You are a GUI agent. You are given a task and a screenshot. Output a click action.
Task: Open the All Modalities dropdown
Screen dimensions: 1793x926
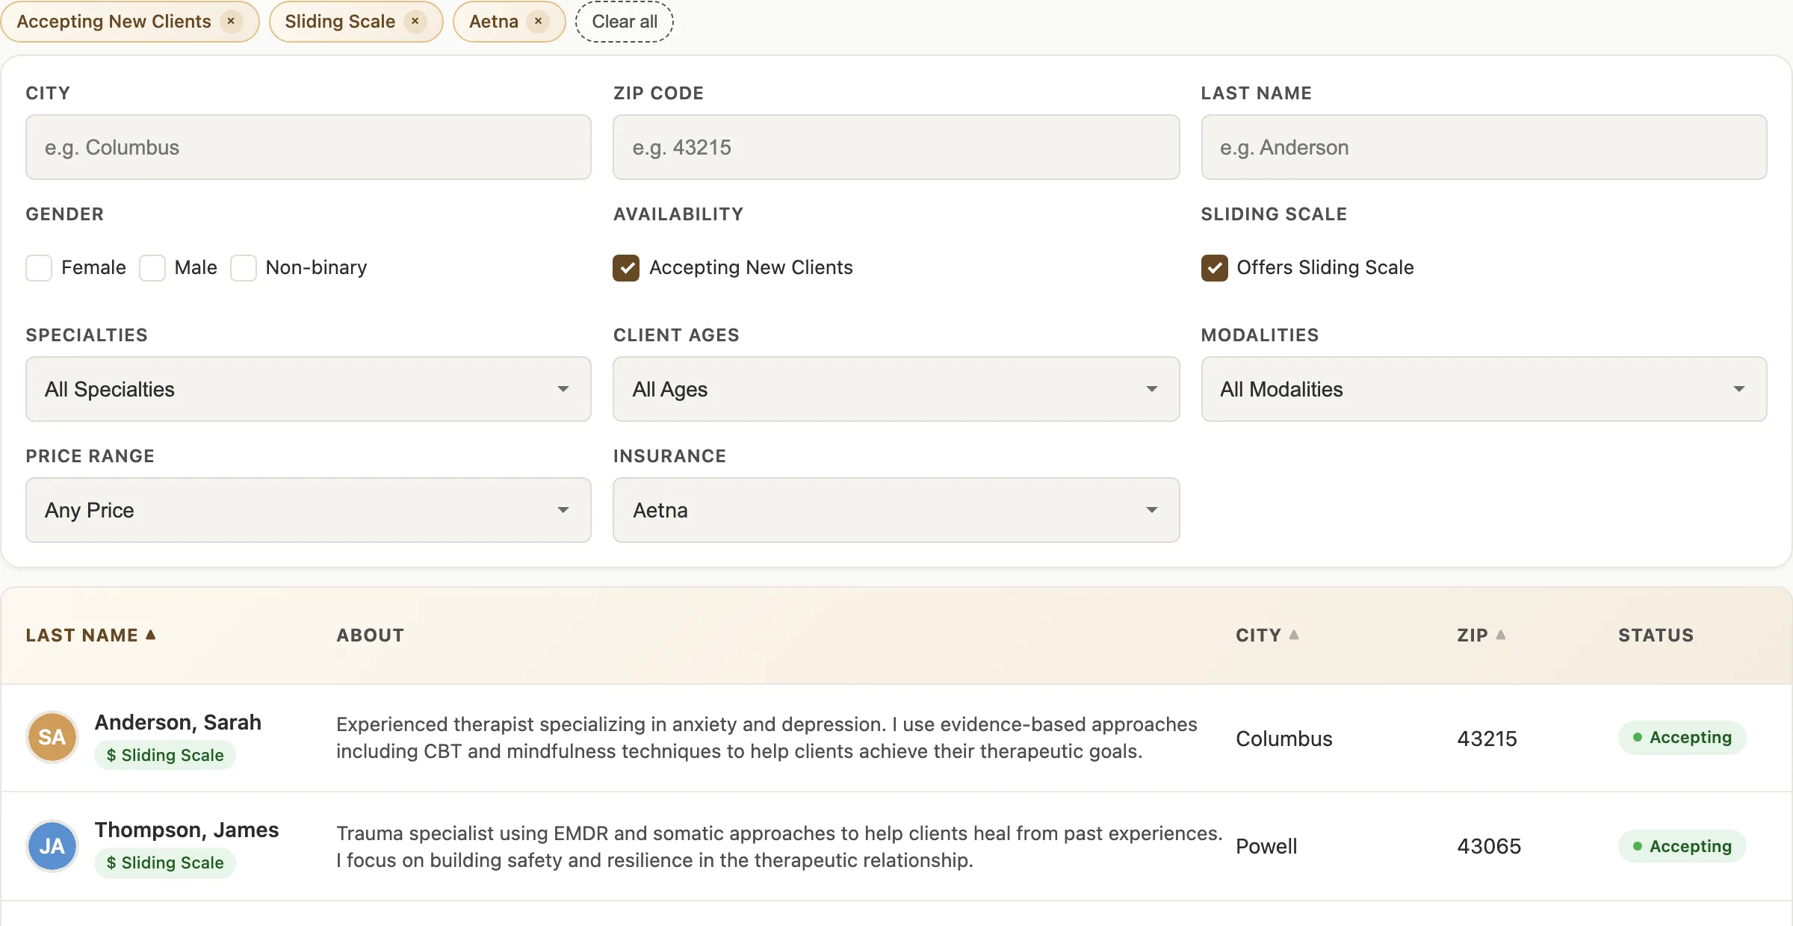[1484, 389]
